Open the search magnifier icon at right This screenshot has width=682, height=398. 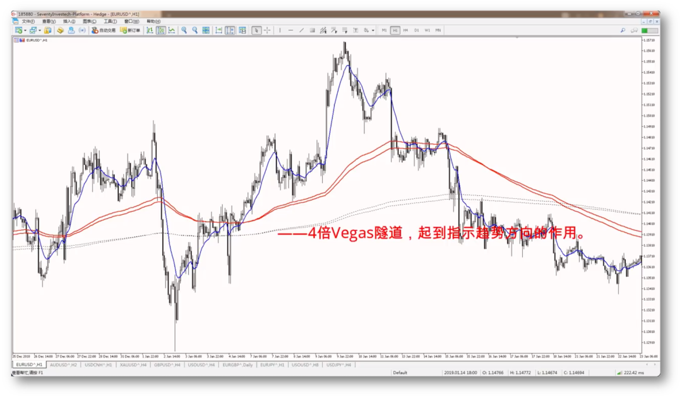click(623, 30)
